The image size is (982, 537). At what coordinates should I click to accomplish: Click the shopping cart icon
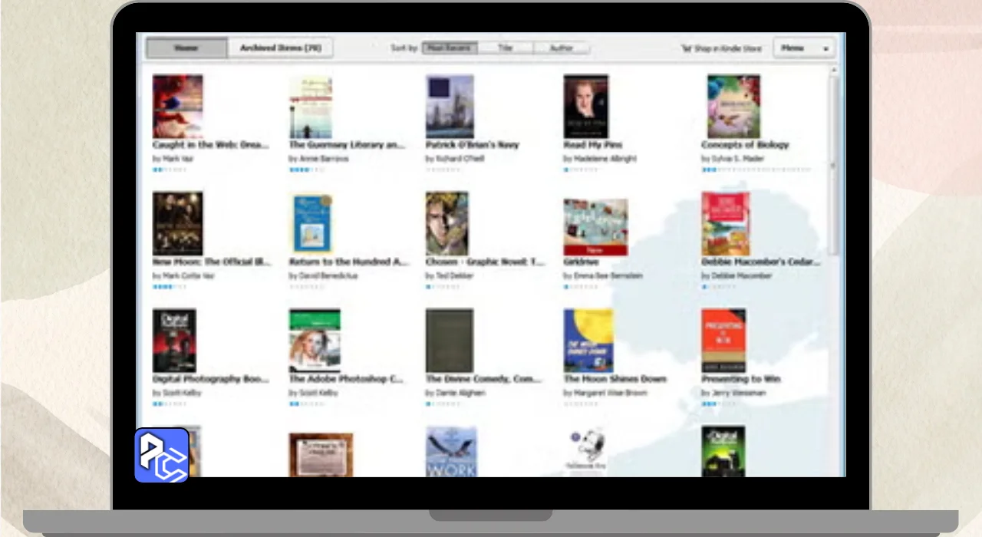(x=686, y=48)
